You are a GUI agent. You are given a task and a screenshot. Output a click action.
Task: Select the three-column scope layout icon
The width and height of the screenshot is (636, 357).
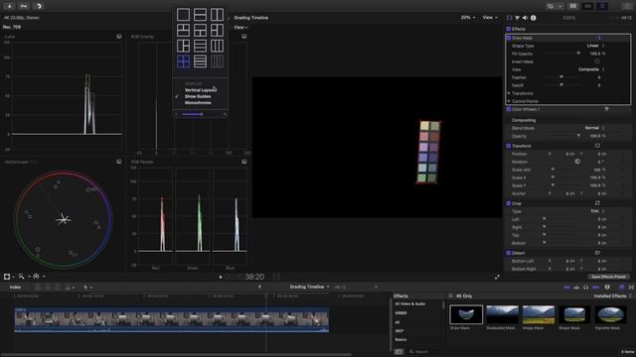(217, 46)
